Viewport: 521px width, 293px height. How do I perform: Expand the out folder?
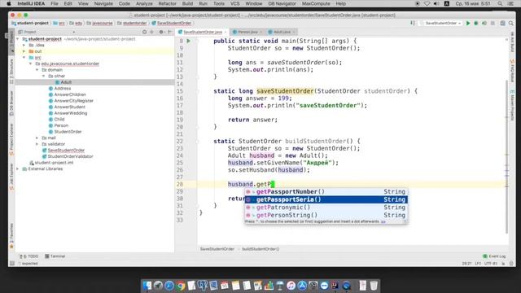(x=24, y=51)
